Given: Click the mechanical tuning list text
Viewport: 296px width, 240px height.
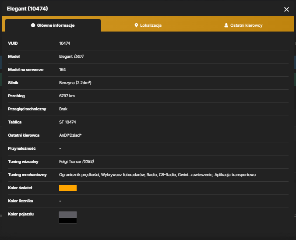Looking at the screenshot, I should (157, 175).
